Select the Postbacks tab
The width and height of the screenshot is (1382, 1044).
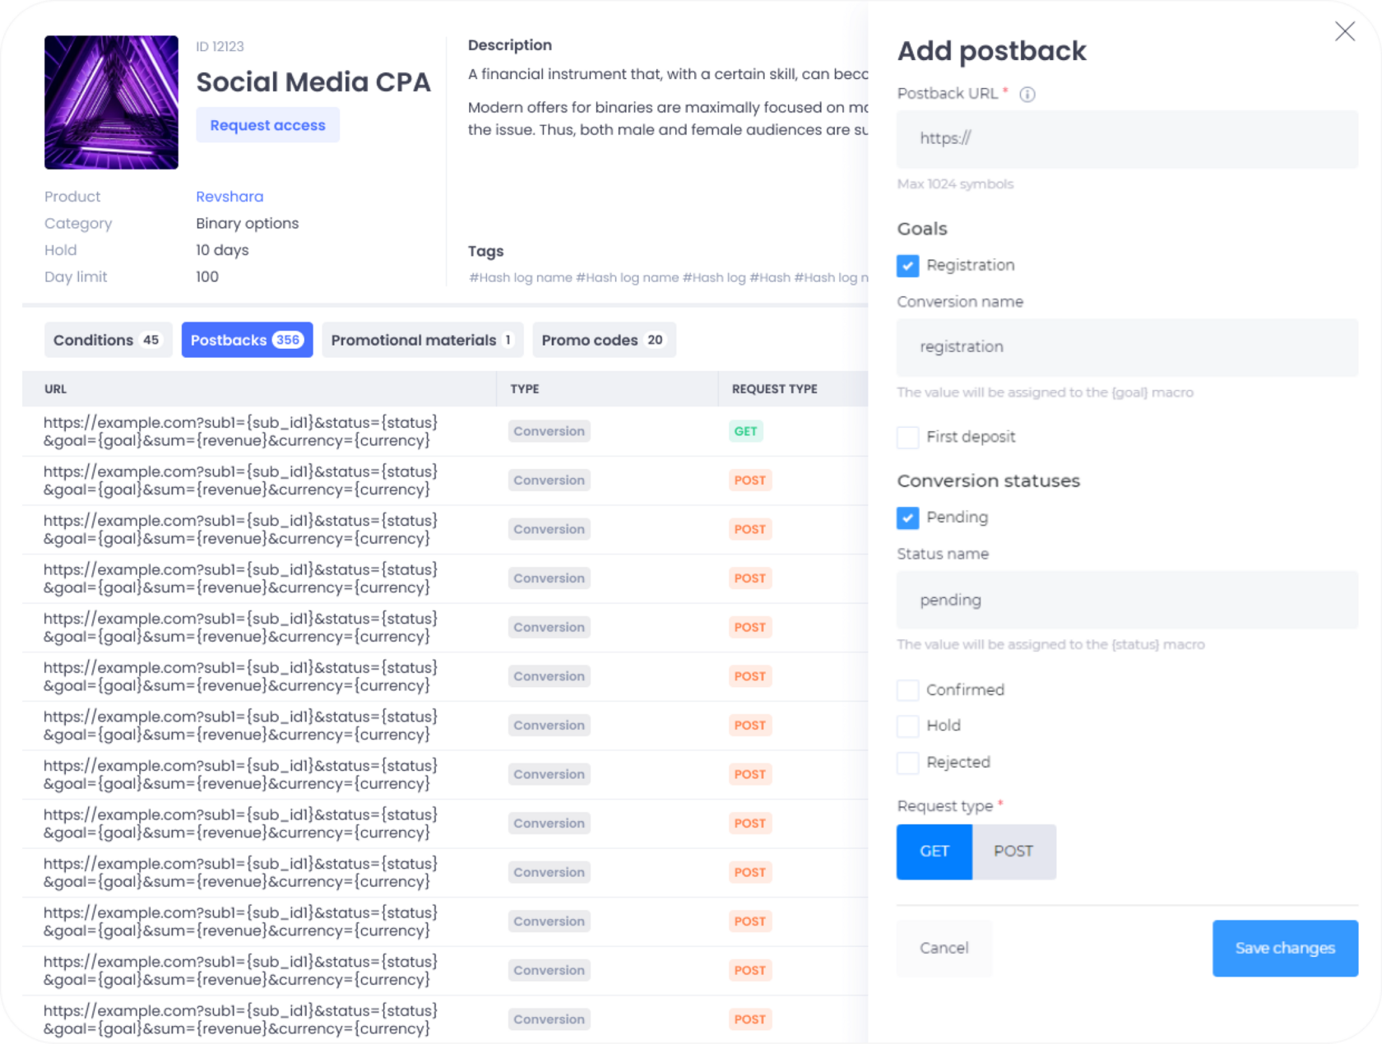pyautogui.click(x=247, y=340)
